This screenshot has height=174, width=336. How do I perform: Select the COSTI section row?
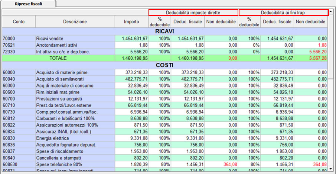click(164, 65)
